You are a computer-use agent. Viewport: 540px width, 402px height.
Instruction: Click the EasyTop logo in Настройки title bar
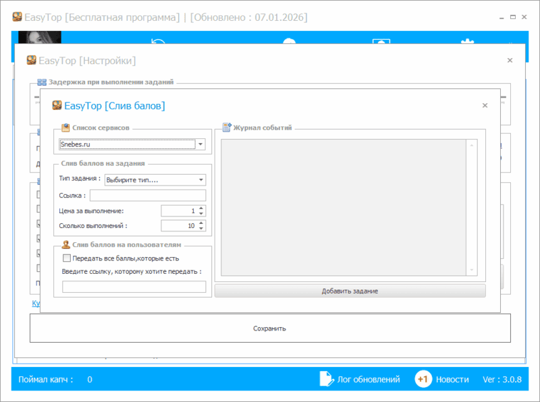31,60
